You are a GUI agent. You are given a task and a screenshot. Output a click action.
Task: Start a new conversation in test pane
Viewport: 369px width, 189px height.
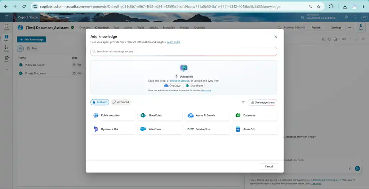click(x=324, y=39)
